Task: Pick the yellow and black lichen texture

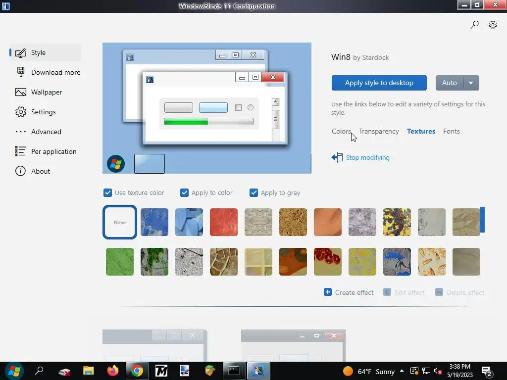Action: point(397,222)
